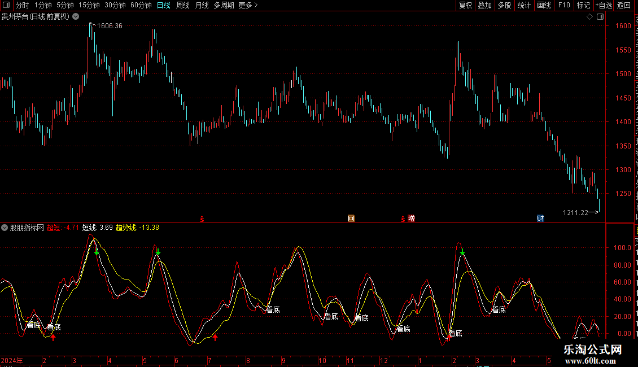This screenshot has height=367, width=638.
Task: Open the 多股 multi-stock view
Action: (504, 5)
